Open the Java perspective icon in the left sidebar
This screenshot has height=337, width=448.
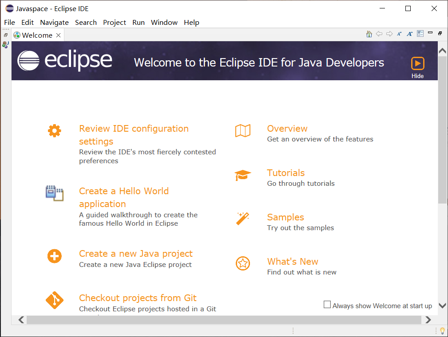tap(5, 44)
